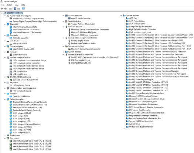Open the View menu
Image resolution: width=194 pixels, height=153 pixels.
pos(17,5)
